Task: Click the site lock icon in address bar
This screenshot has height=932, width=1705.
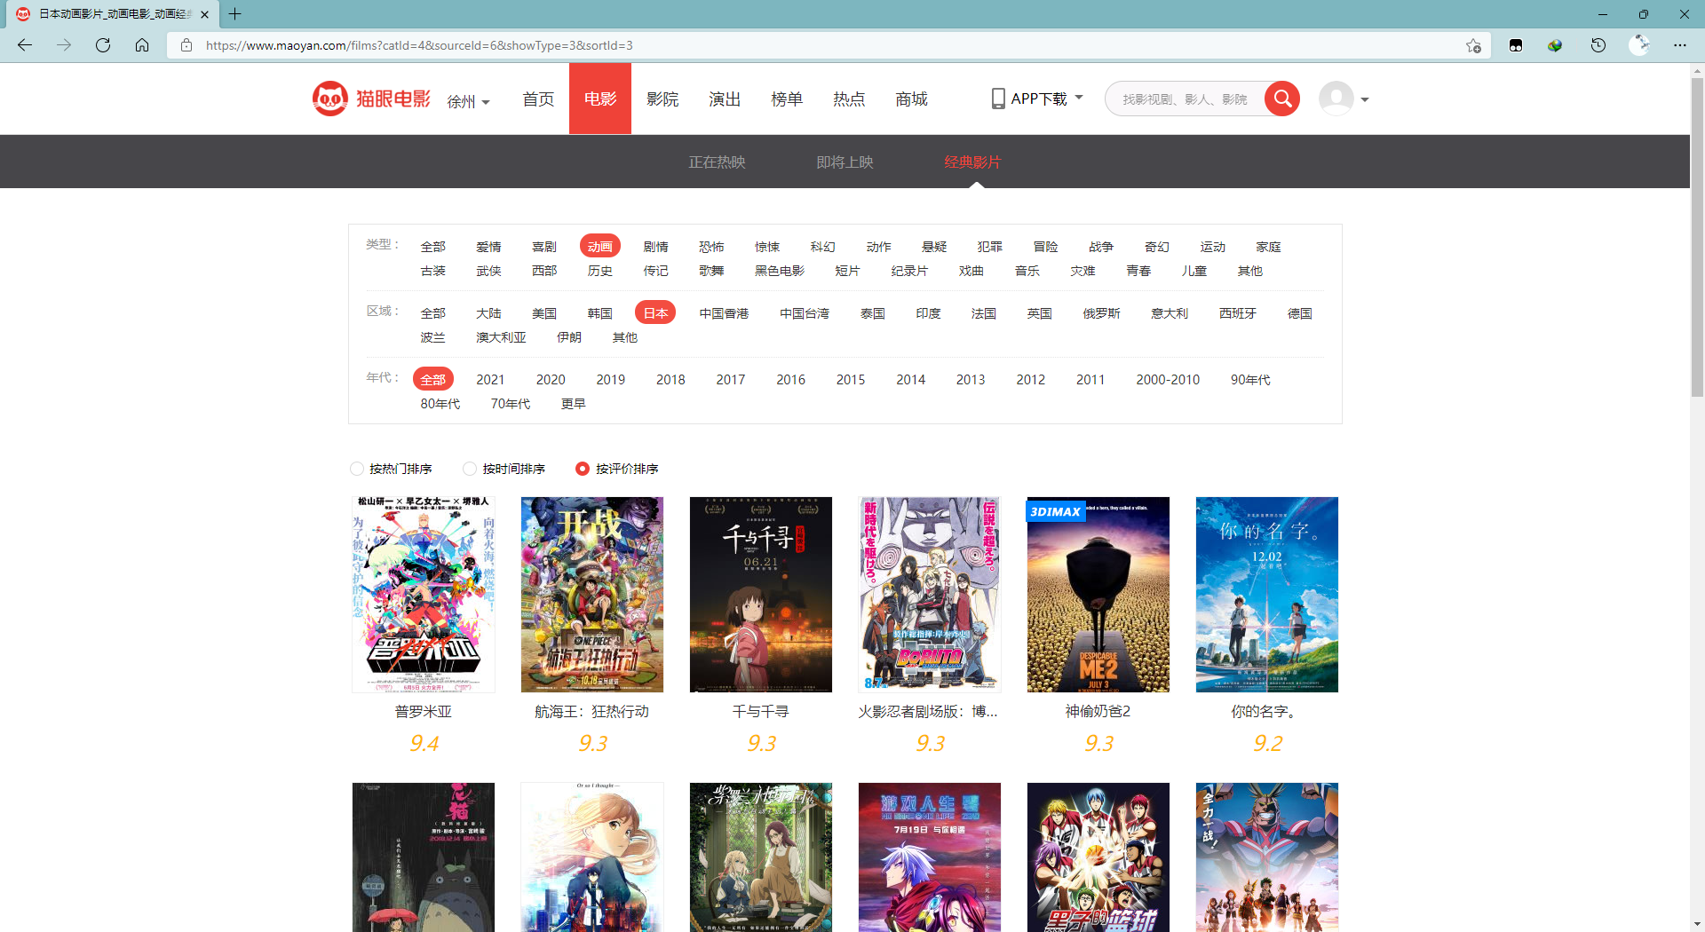Action: point(186,45)
